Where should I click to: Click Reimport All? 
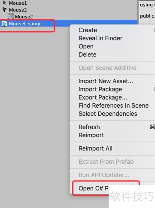pos(95,148)
